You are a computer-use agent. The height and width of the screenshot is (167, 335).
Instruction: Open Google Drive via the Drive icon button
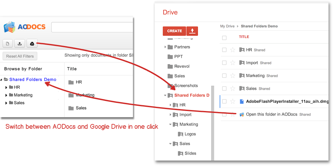pos(32,44)
